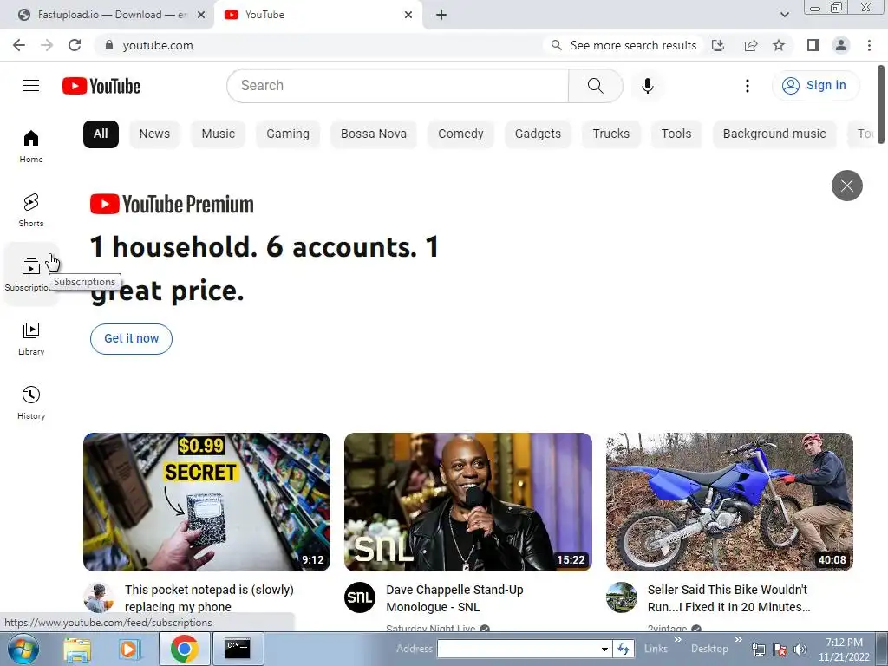This screenshot has width=888, height=666.
Task: Filter by Music chip
Action: point(218,134)
